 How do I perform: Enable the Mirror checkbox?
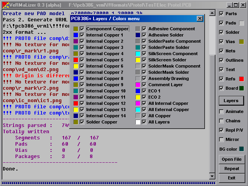221,139
